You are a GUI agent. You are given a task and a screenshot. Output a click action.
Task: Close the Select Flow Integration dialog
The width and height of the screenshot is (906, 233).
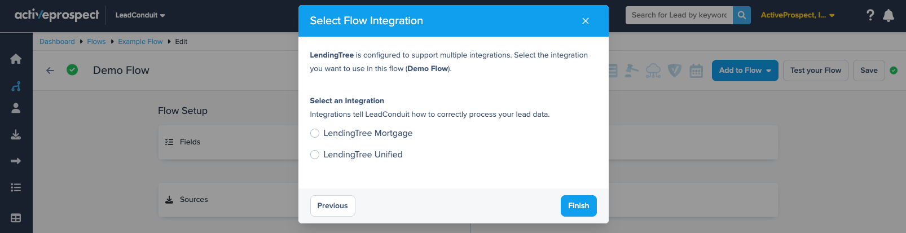click(586, 21)
